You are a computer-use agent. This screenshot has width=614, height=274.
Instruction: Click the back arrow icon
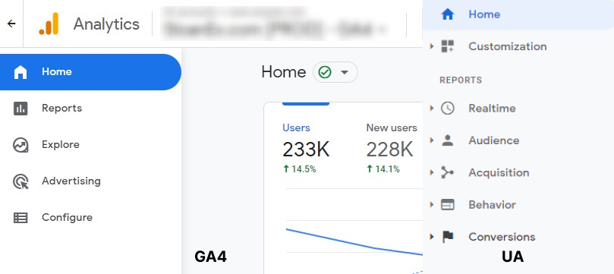11,24
